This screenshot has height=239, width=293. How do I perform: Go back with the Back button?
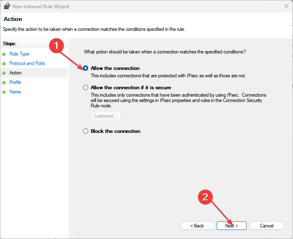[197, 226]
